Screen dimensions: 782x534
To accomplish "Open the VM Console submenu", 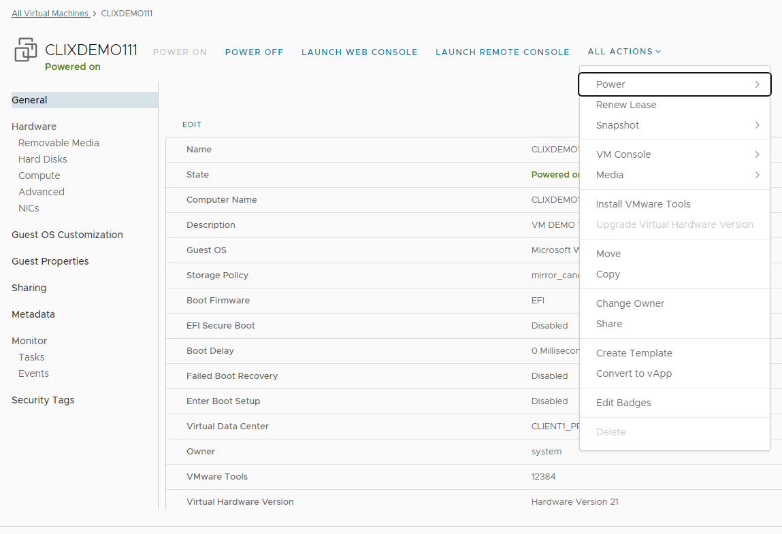I will pos(623,154).
